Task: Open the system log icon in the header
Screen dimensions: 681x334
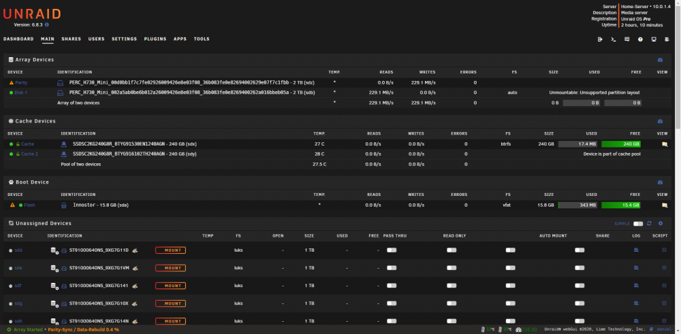Action: [667, 39]
